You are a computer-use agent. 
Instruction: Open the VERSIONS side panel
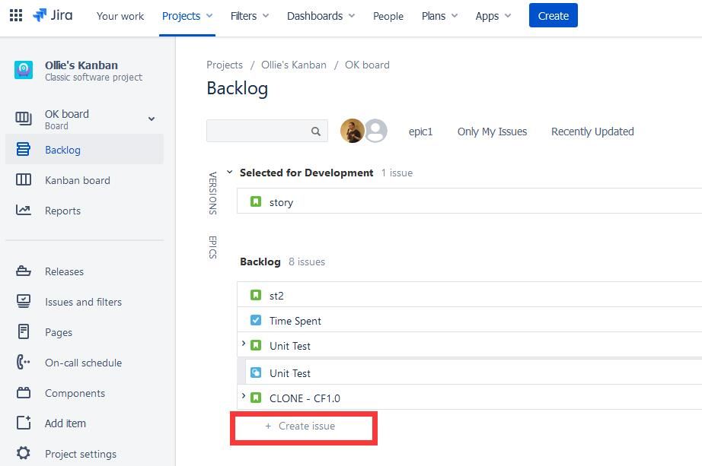coord(212,193)
